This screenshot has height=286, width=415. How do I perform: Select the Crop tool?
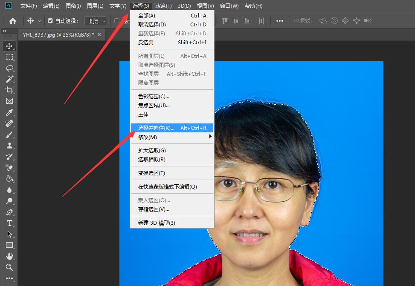9,90
